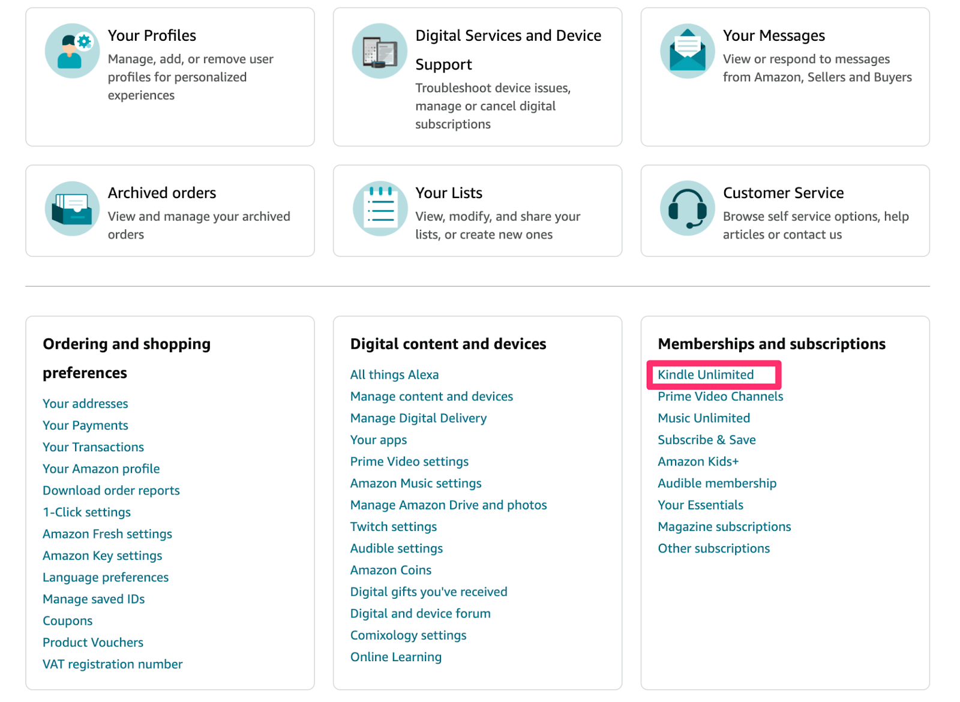Click 'Manage, add, or remove user profiles' description
The width and height of the screenshot is (960, 702).
point(190,77)
